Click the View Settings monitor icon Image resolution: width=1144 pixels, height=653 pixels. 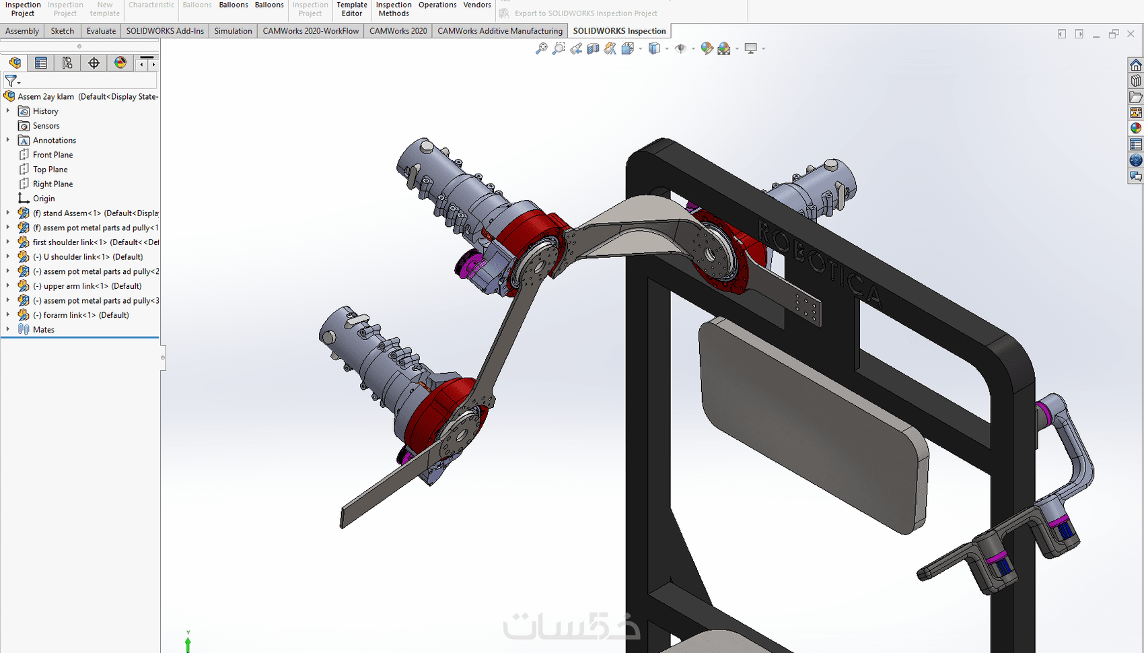[x=751, y=48]
